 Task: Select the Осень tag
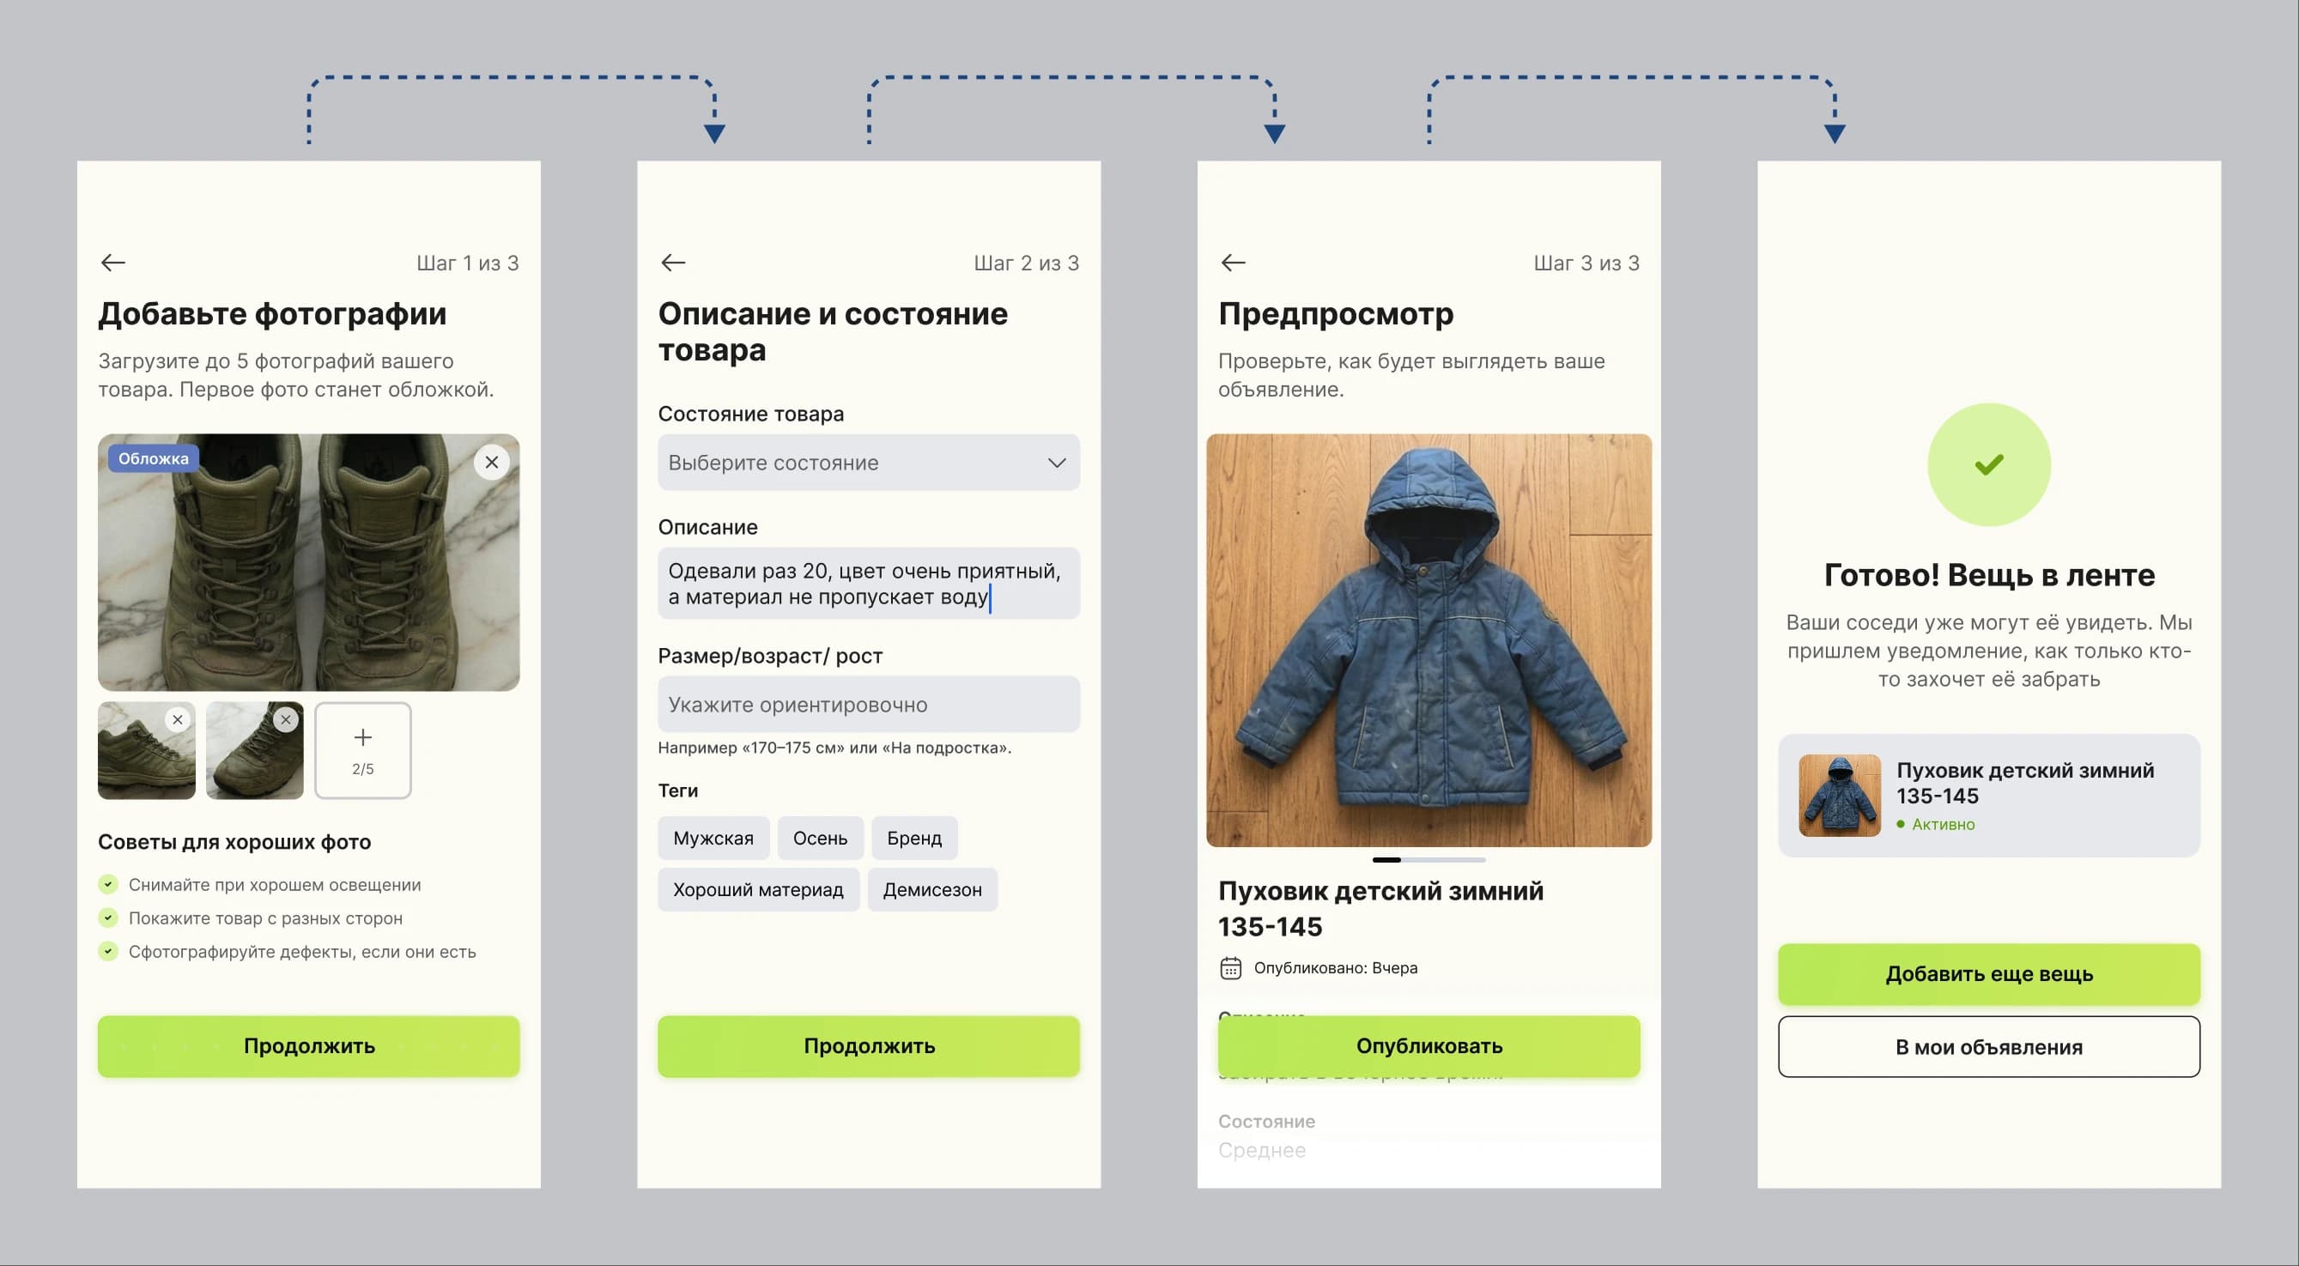pyautogui.click(x=820, y=838)
